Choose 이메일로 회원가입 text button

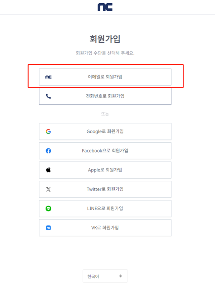click(105, 77)
